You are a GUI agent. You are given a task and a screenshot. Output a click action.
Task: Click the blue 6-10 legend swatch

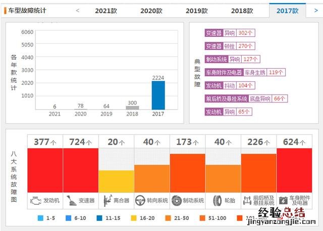69,218
